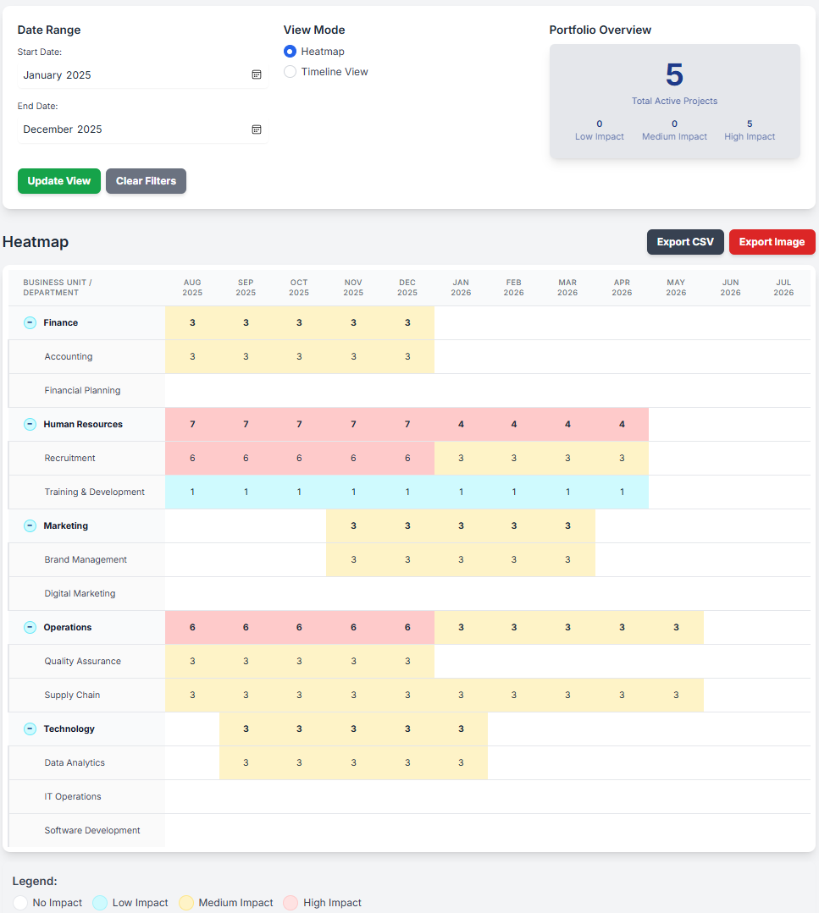This screenshot has width=819, height=913.
Task: Click the AUG 2025 column header
Action: tap(192, 288)
